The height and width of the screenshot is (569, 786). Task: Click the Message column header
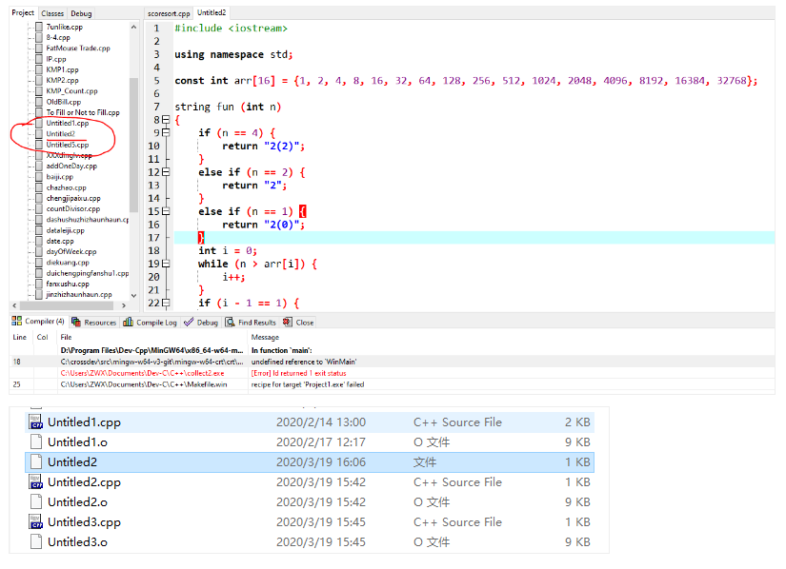coord(265,337)
